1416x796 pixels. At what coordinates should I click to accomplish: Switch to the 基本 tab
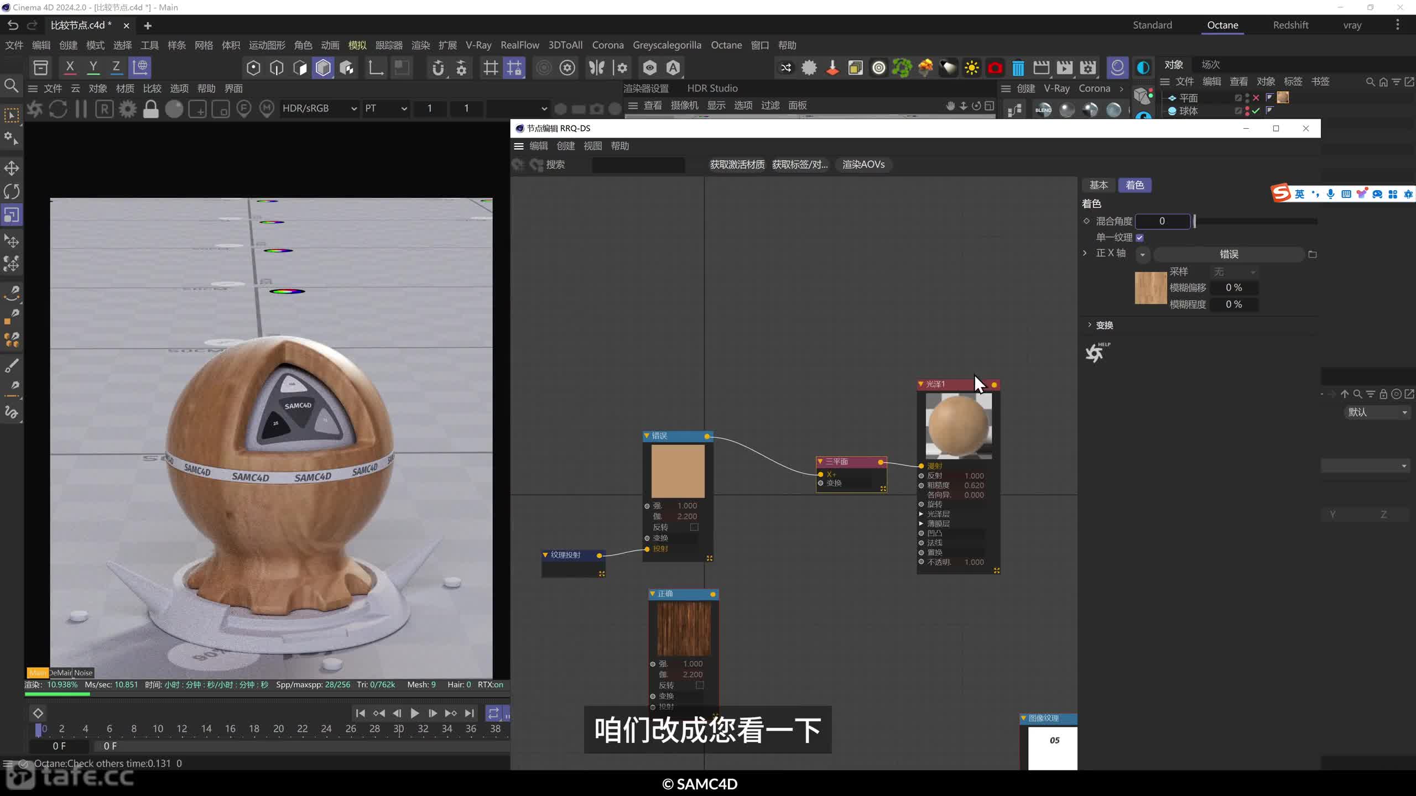(x=1099, y=185)
